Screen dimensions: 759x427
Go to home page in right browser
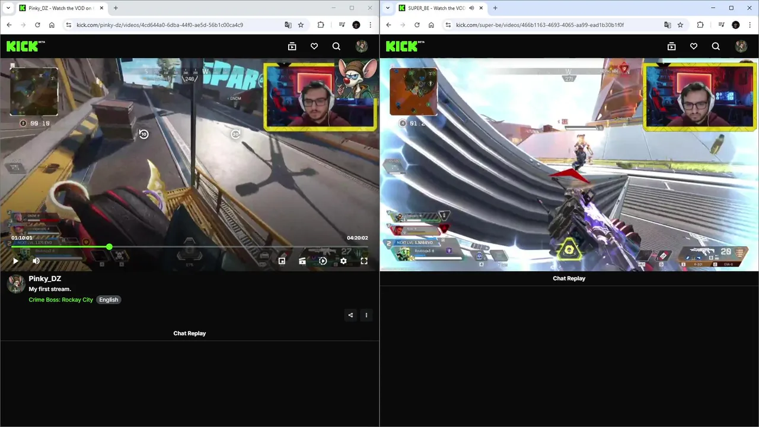[x=431, y=25]
